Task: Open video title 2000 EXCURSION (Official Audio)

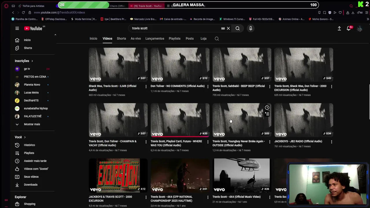Action: click(x=300, y=88)
